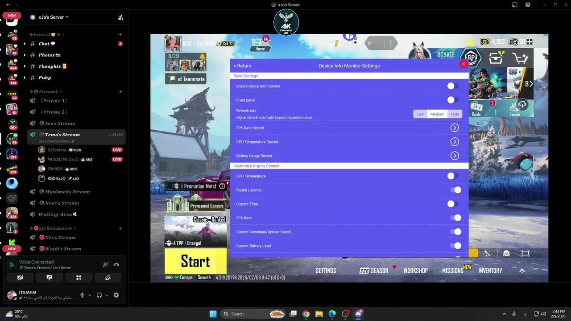Click the fullscreen frame icon in game bottom bar

pyautogui.click(x=525, y=253)
